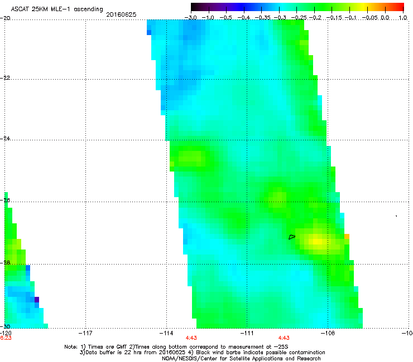413x362 pixels.
Task: Click the red end of the color bar
Action: coord(400,7)
